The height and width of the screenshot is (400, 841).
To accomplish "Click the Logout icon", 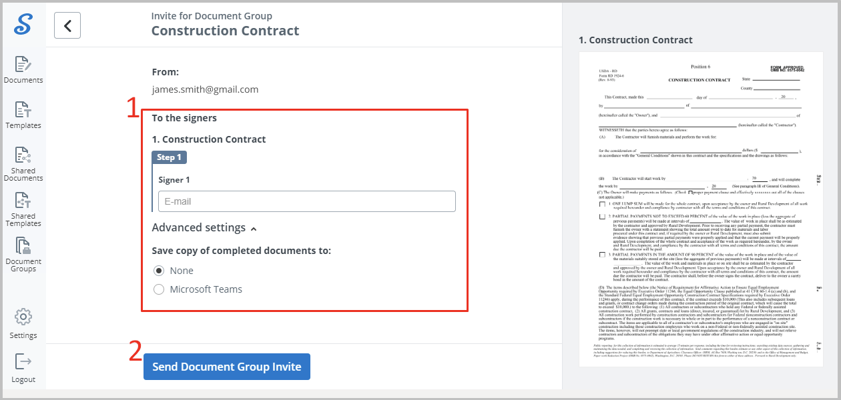I will point(23,368).
